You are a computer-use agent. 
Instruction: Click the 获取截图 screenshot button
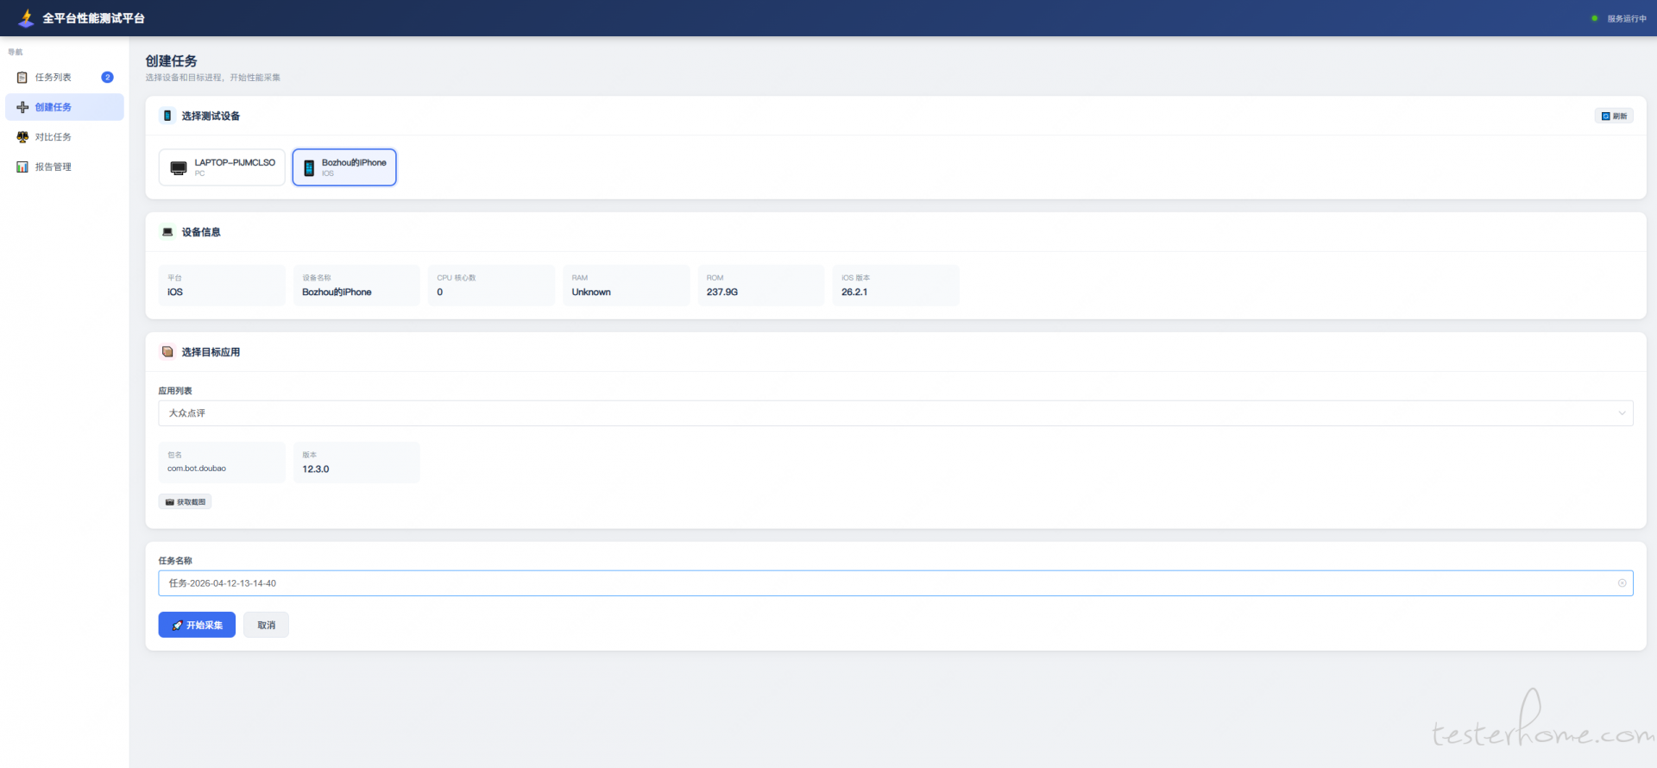click(186, 502)
